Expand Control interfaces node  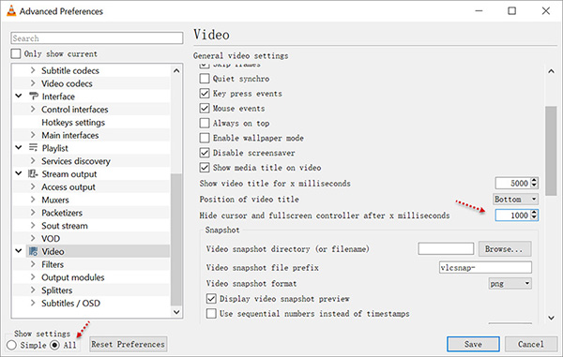pos(33,109)
